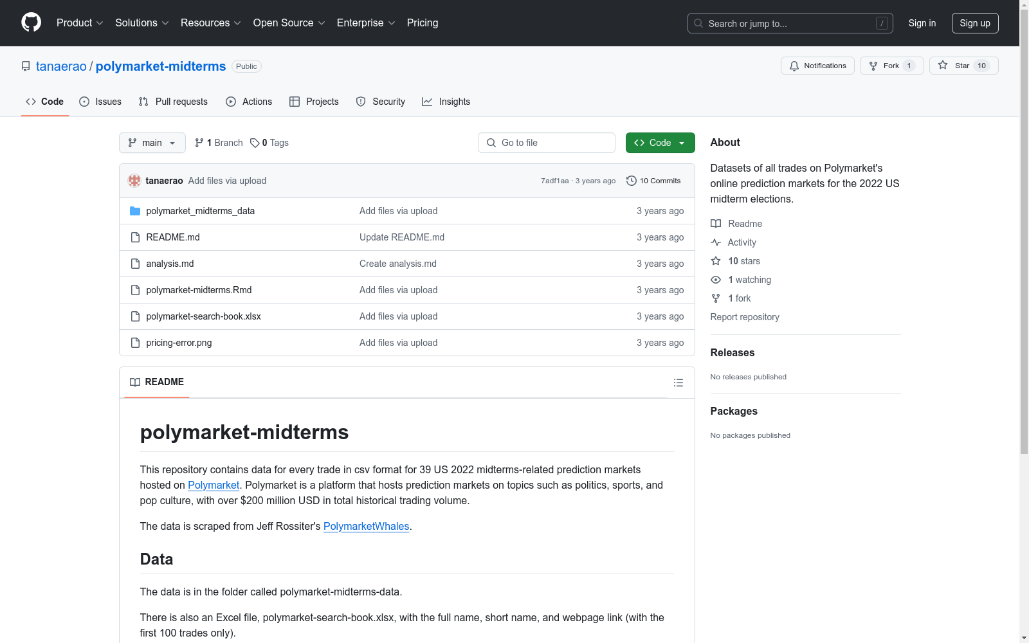1029x643 pixels.
Task: Open Readme link in About sidebar
Action: click(736, 224)
